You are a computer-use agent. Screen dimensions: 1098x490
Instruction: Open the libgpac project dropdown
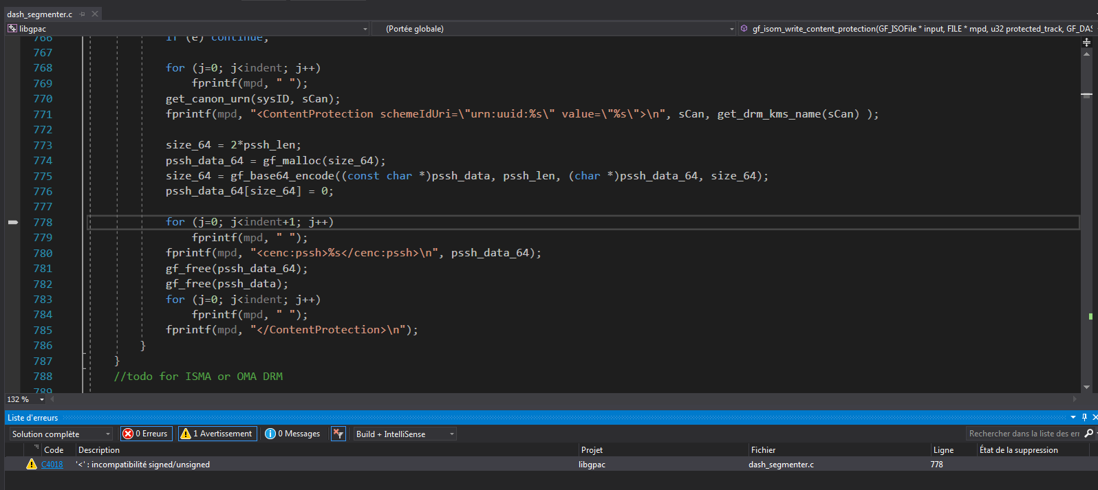188,29
